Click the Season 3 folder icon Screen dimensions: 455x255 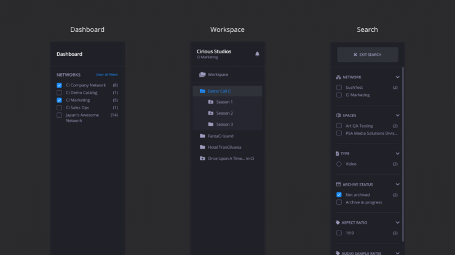pos(211,124)
